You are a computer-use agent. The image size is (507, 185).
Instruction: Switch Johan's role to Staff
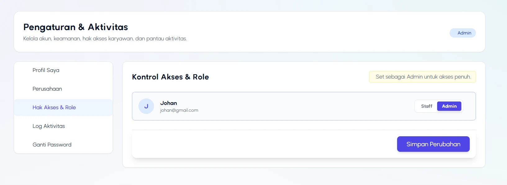(426, 106)
